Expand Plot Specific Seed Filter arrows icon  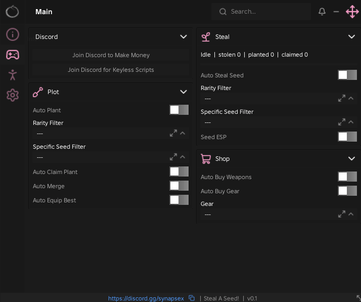coord(173,157)
